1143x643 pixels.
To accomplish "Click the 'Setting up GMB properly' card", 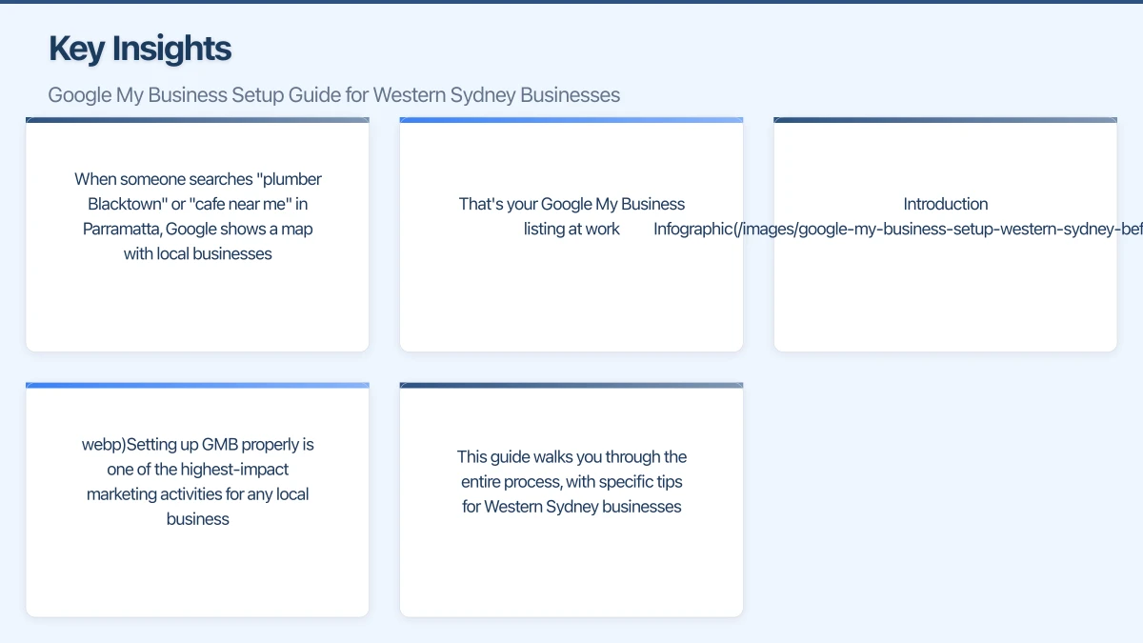I will coord(197,499).
